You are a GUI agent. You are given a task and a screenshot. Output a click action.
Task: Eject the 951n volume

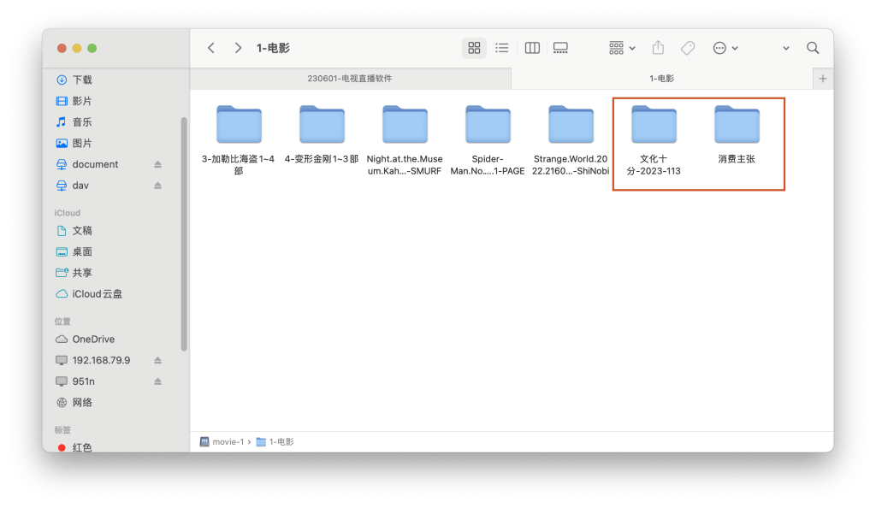pos(157,381)
